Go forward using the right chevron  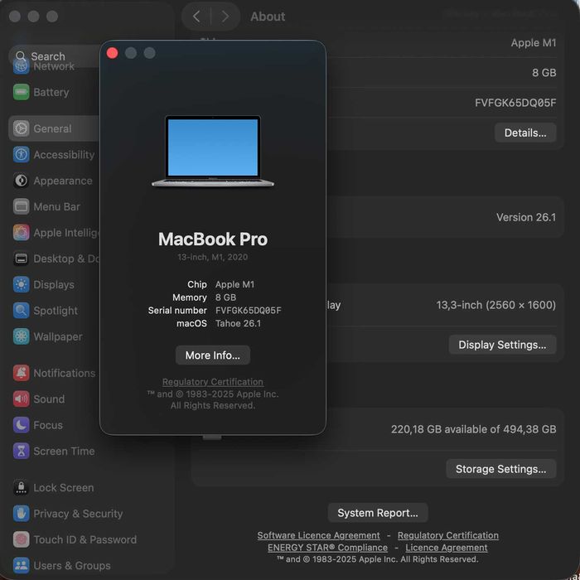(225, 17)
